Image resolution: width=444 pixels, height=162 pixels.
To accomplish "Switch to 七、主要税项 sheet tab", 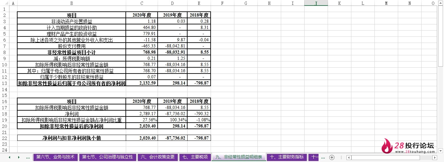I will coord(195,157).
